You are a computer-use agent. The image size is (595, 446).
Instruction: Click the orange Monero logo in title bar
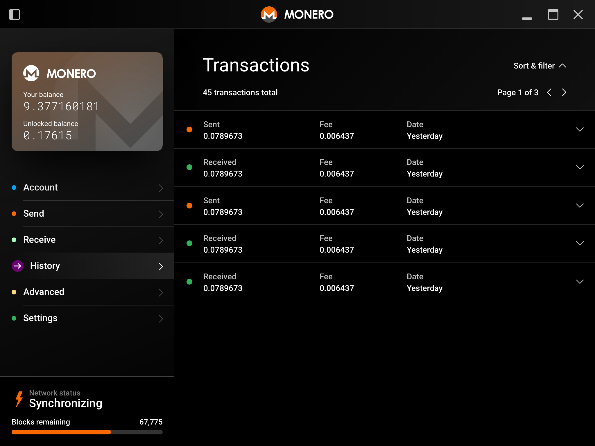[x=269, y=14]
